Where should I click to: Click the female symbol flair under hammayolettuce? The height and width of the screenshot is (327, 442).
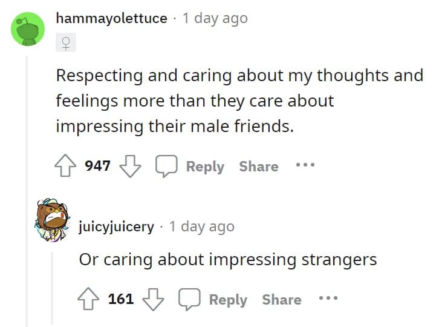[x=65, y=42]
